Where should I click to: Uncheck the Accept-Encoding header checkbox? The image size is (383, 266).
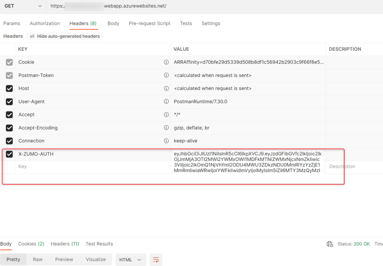click(9, 128)
